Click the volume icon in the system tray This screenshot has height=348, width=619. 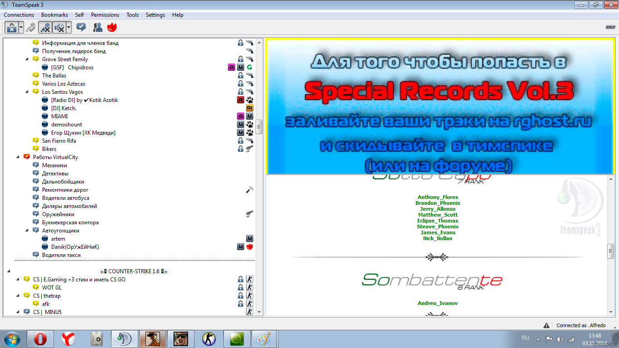point(560,339)
